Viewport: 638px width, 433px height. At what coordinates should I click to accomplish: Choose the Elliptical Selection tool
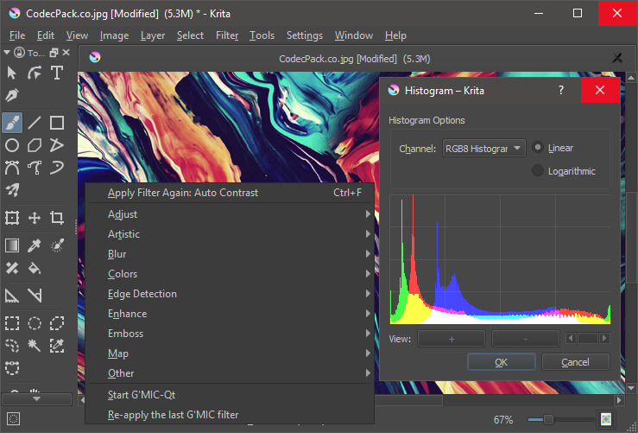35,323
